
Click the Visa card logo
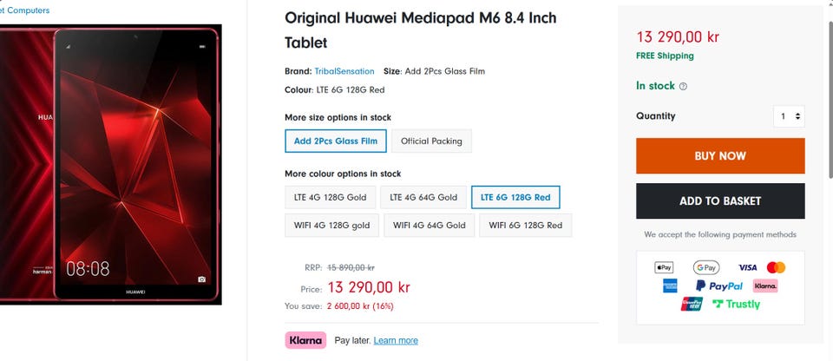[747, 267]
